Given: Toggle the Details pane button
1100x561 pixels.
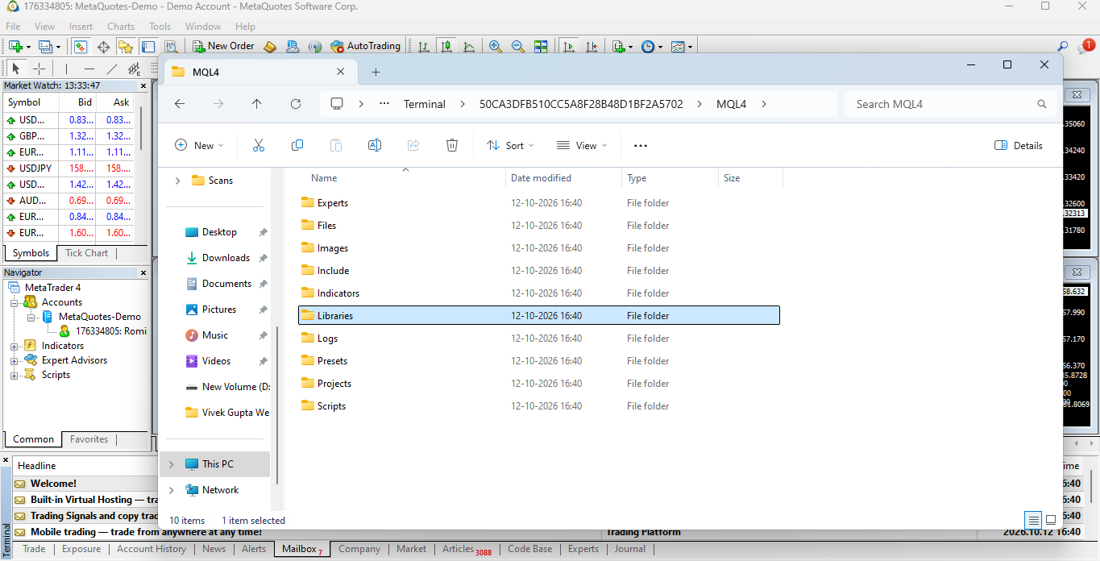Looking at the screenshot, I should pos(1019,145).
